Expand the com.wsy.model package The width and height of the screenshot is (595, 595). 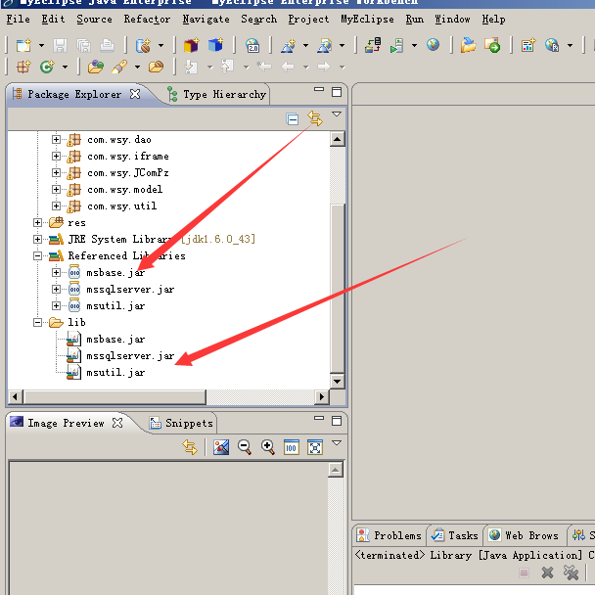click(56, 189)
